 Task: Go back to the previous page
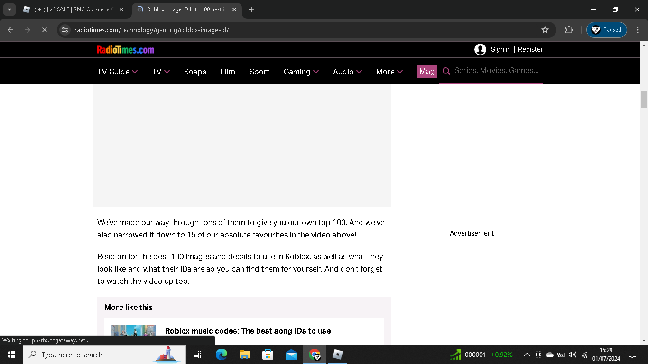[x=11, y=30]
